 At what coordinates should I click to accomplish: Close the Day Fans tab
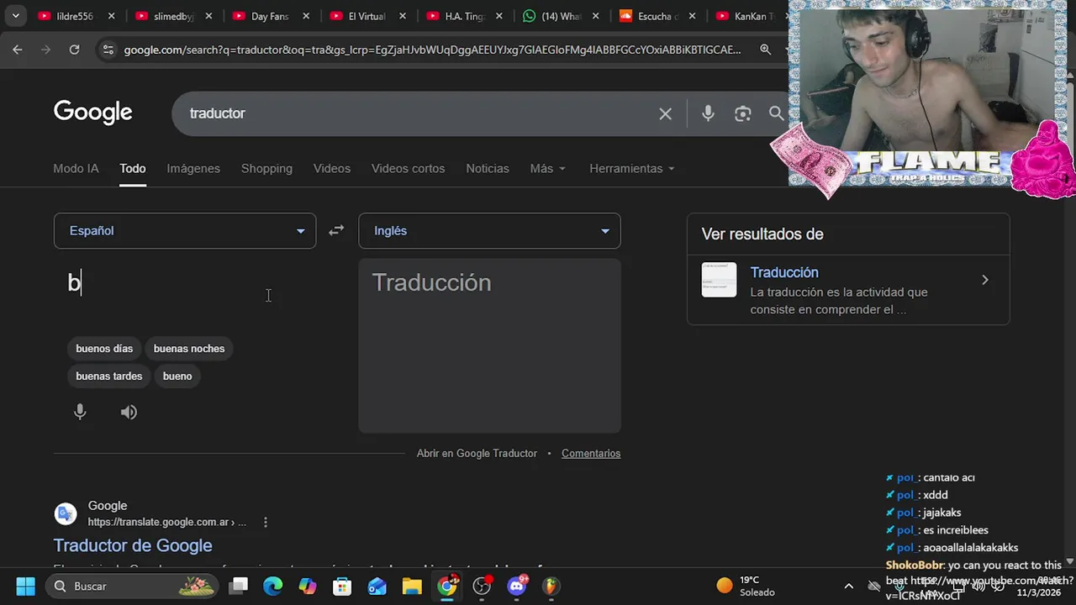click(306, 16)
